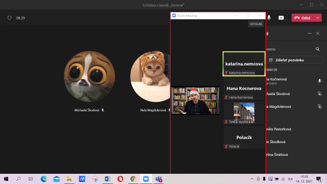
Task: Click the muted mic icon beside Magdolenová
Action: click(319, 107)
